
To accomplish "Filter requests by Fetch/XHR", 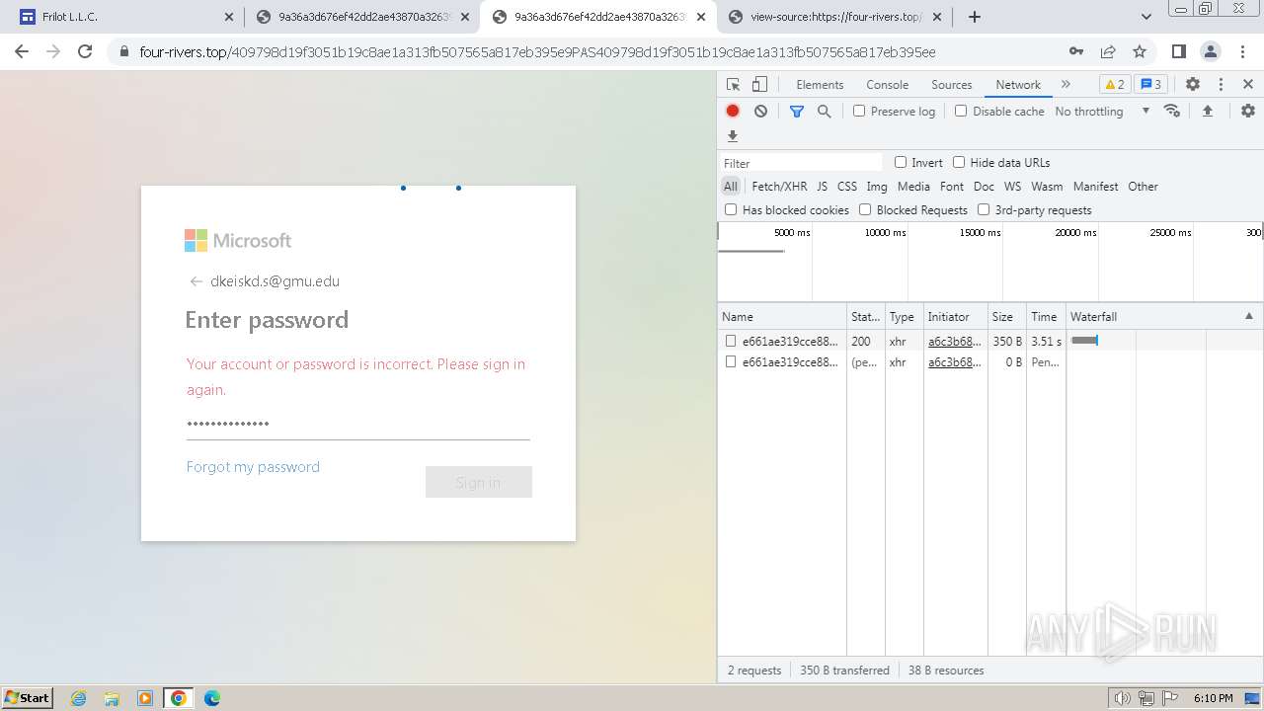I will (779, 187).
